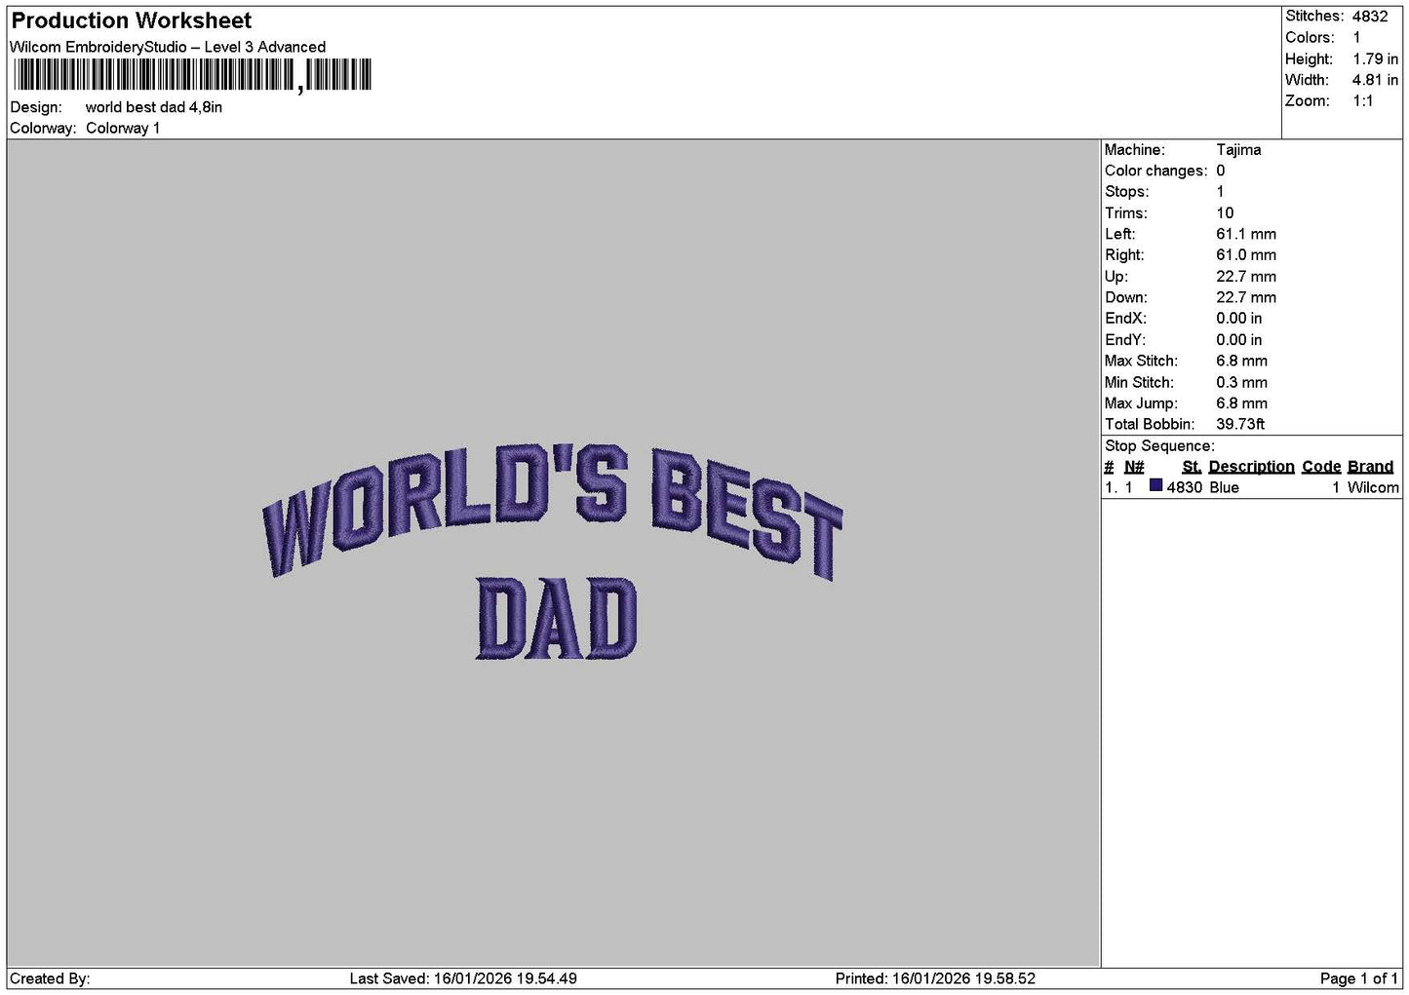Click the Right value 61.0 mm
This screenshot has height=995, width=1409.
pos(1246,255)
